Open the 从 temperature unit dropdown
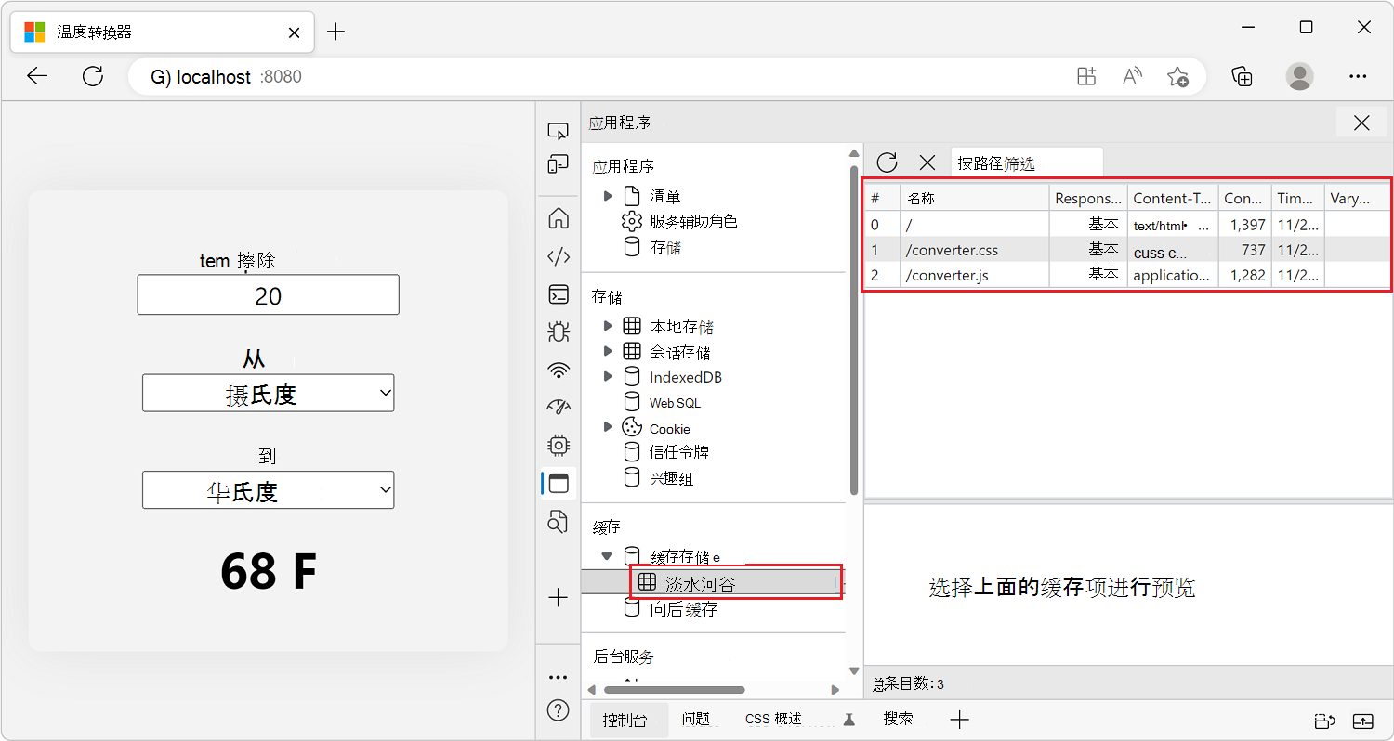1394x741 pixels. [x=268, y=393]
